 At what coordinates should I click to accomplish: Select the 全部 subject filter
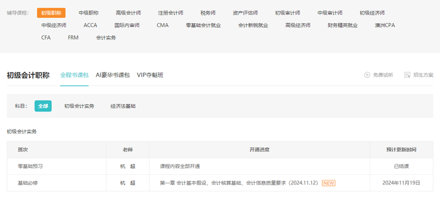point(43,106)
